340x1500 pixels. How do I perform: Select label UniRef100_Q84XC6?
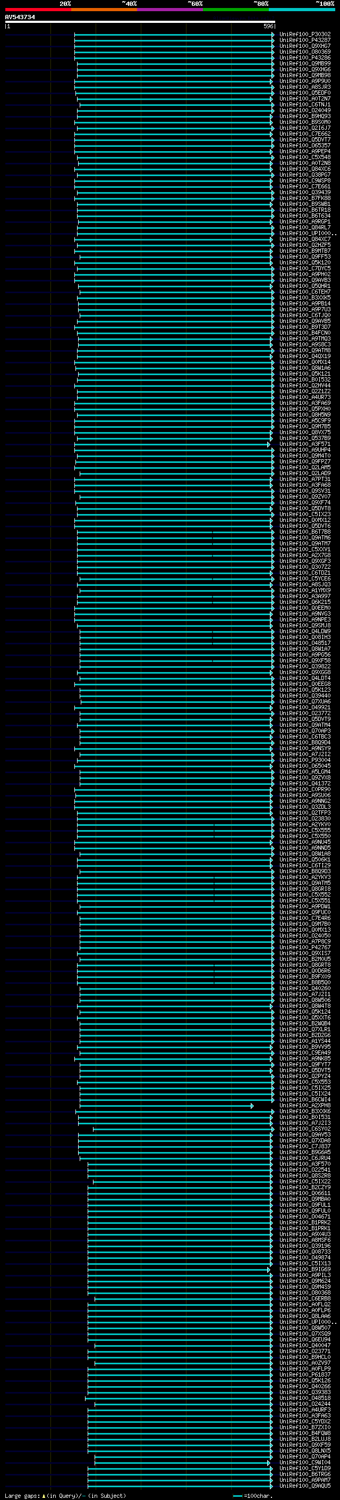pos(305,169)
